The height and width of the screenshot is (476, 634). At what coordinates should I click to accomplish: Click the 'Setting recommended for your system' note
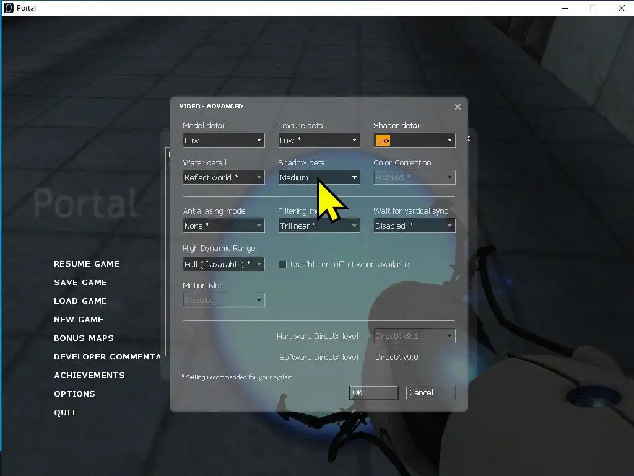click(x=237, y=377)
